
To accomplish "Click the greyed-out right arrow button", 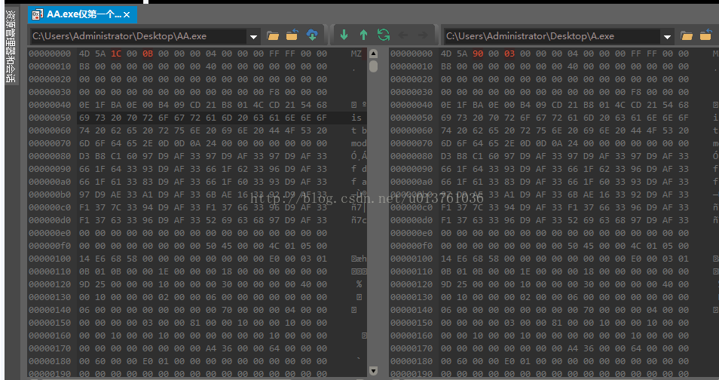I will tap(423, 35).
